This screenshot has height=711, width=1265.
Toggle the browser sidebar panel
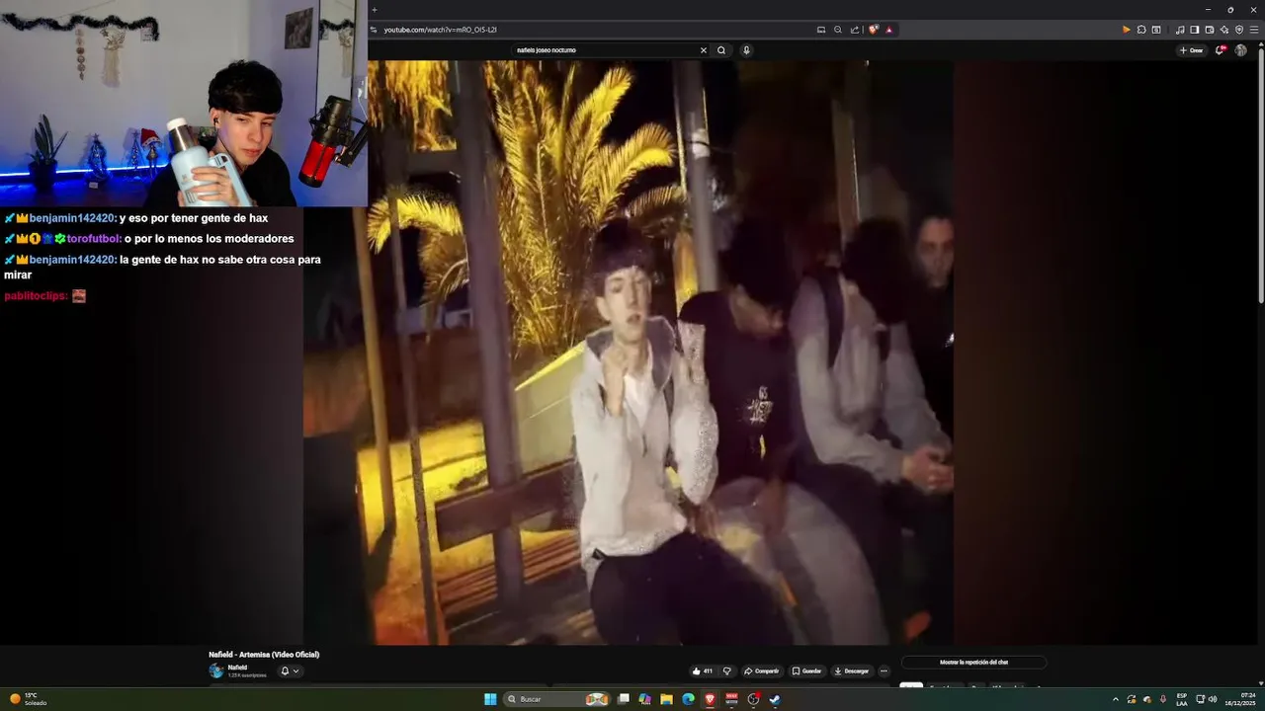(x=1195, y=30)
